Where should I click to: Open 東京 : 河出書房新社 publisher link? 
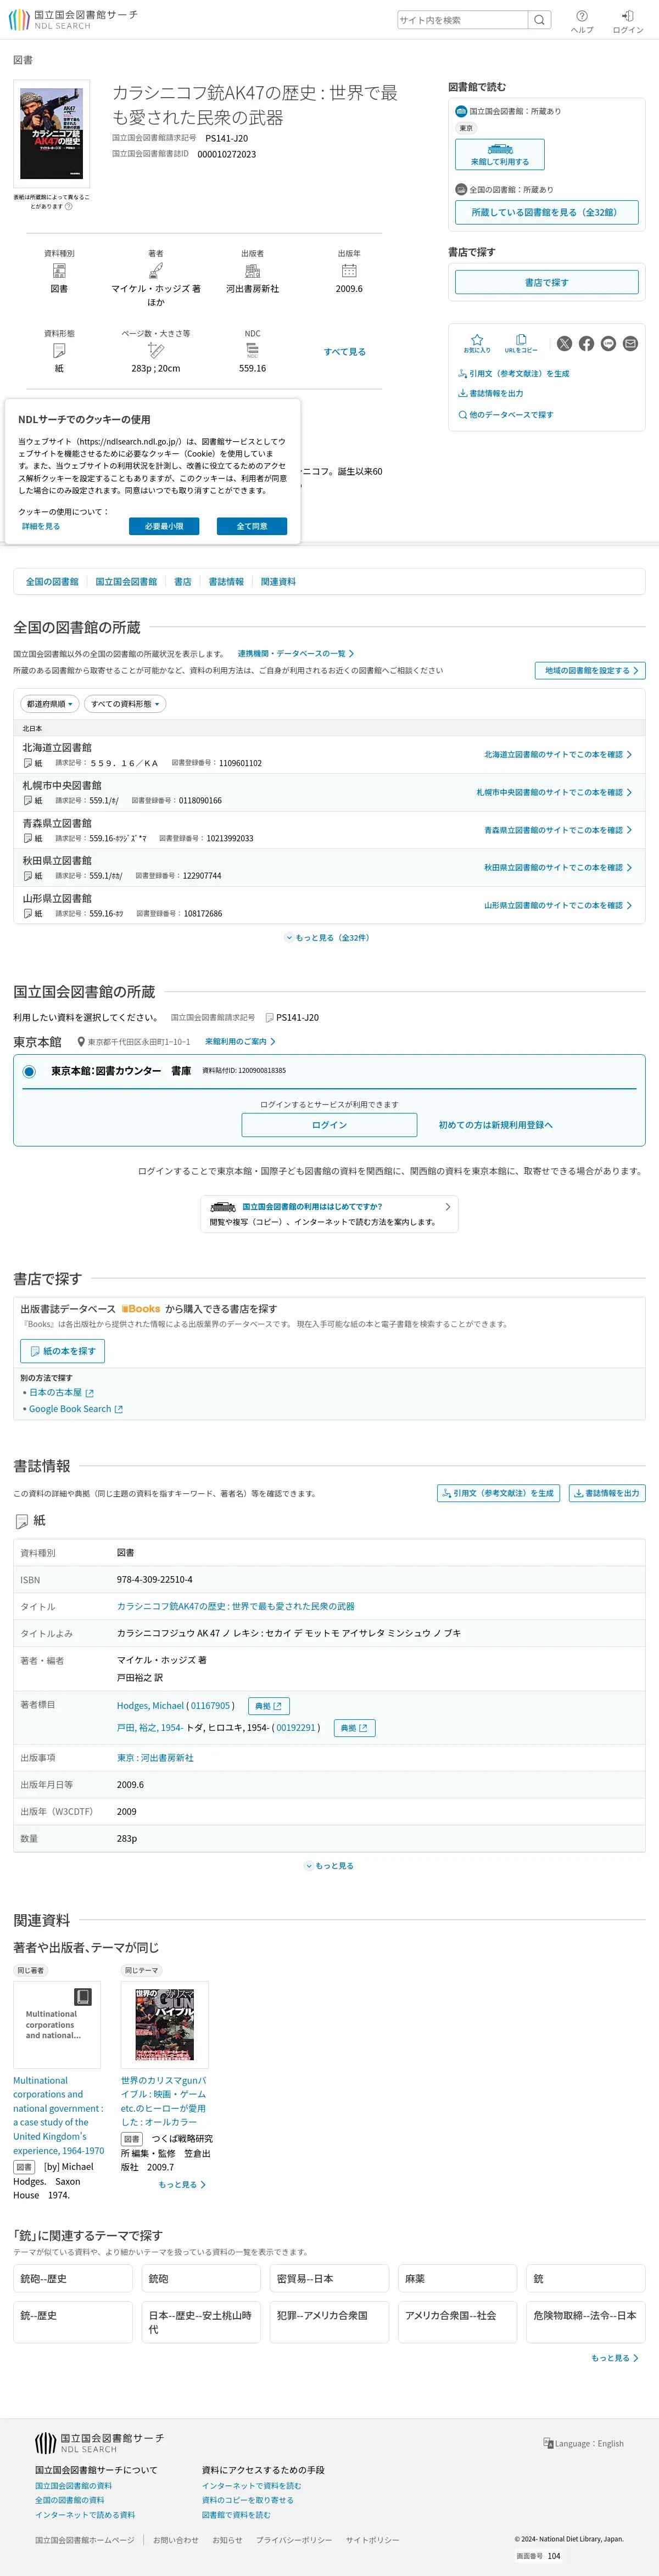(155, 1758)
